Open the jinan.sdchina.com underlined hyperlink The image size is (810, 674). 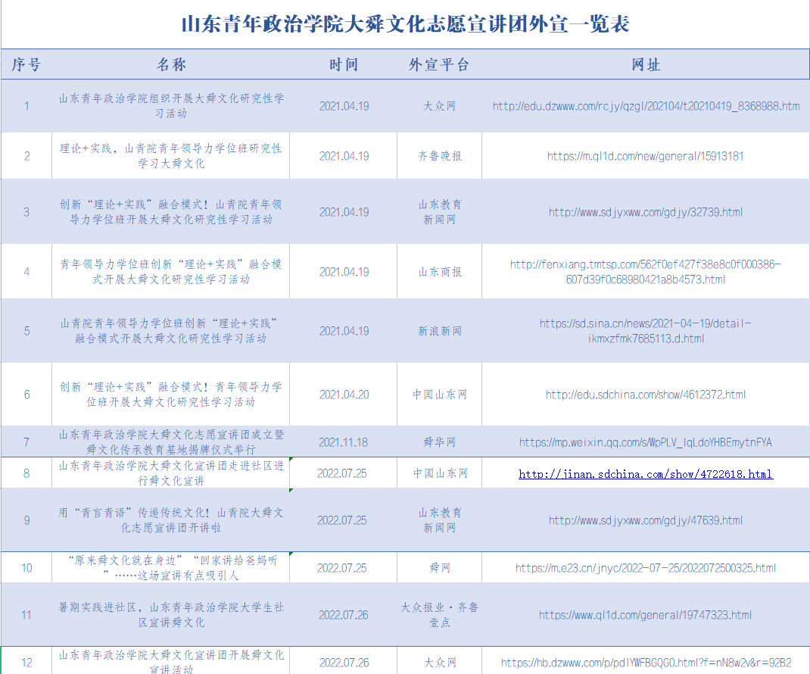(x=646, y=474)
